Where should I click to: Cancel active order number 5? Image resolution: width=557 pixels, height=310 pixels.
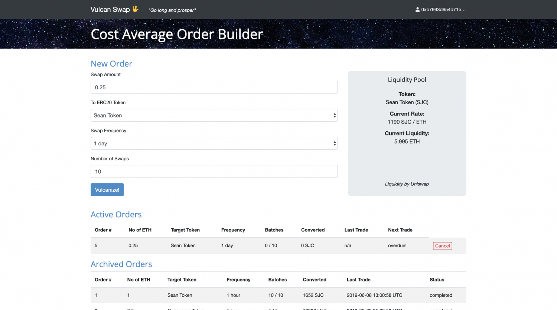coord(442,245)
